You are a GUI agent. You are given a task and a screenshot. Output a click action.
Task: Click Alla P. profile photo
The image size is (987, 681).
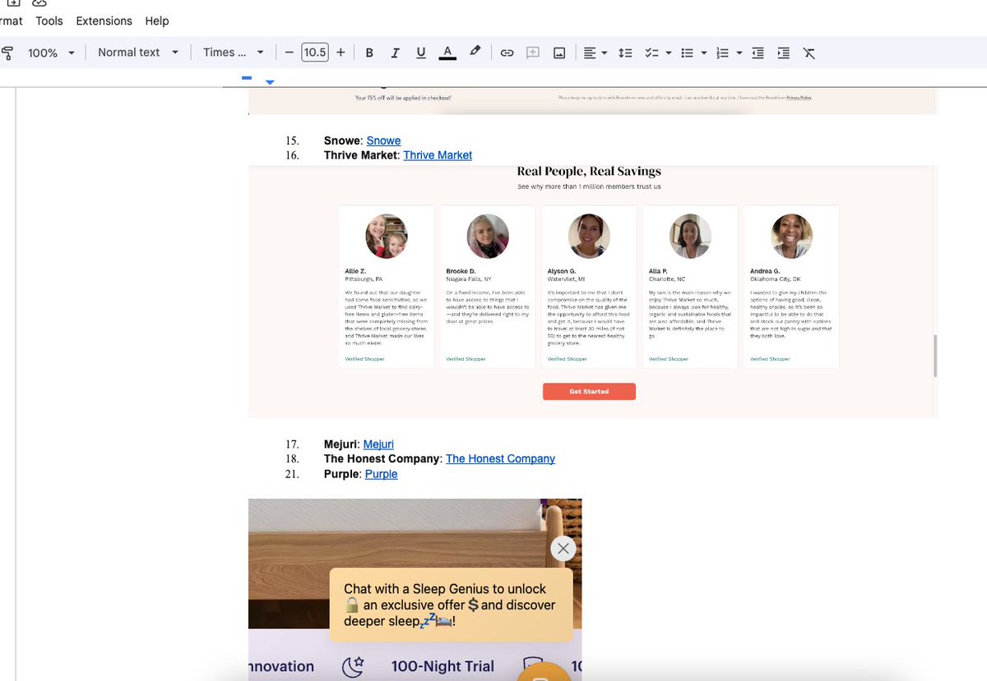tap(690, 237)
